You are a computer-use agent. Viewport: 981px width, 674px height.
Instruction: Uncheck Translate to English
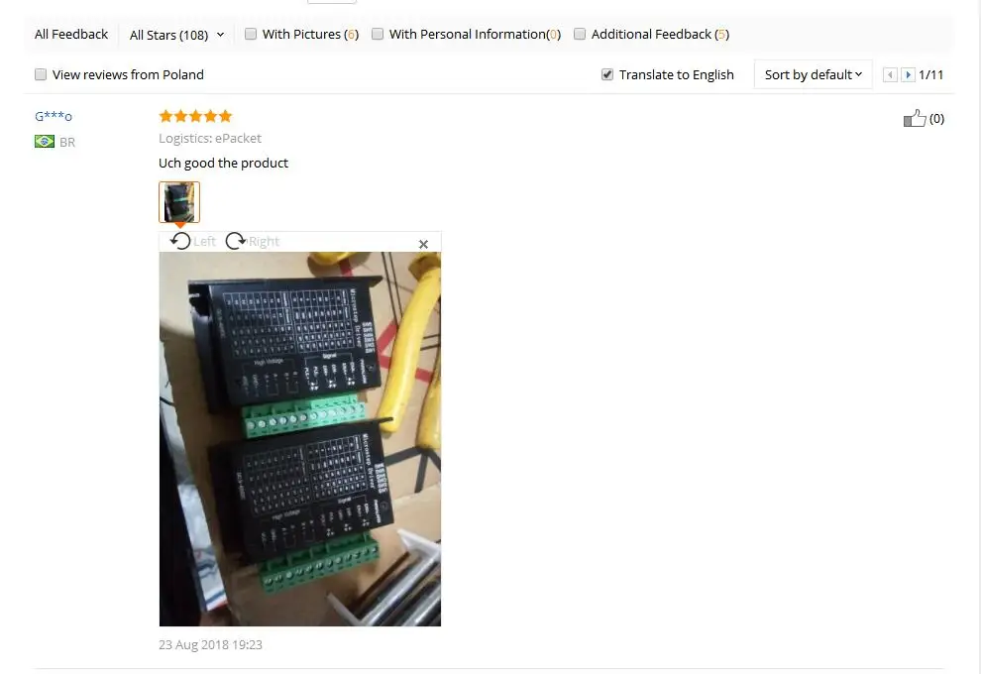[x=606, y=74]
